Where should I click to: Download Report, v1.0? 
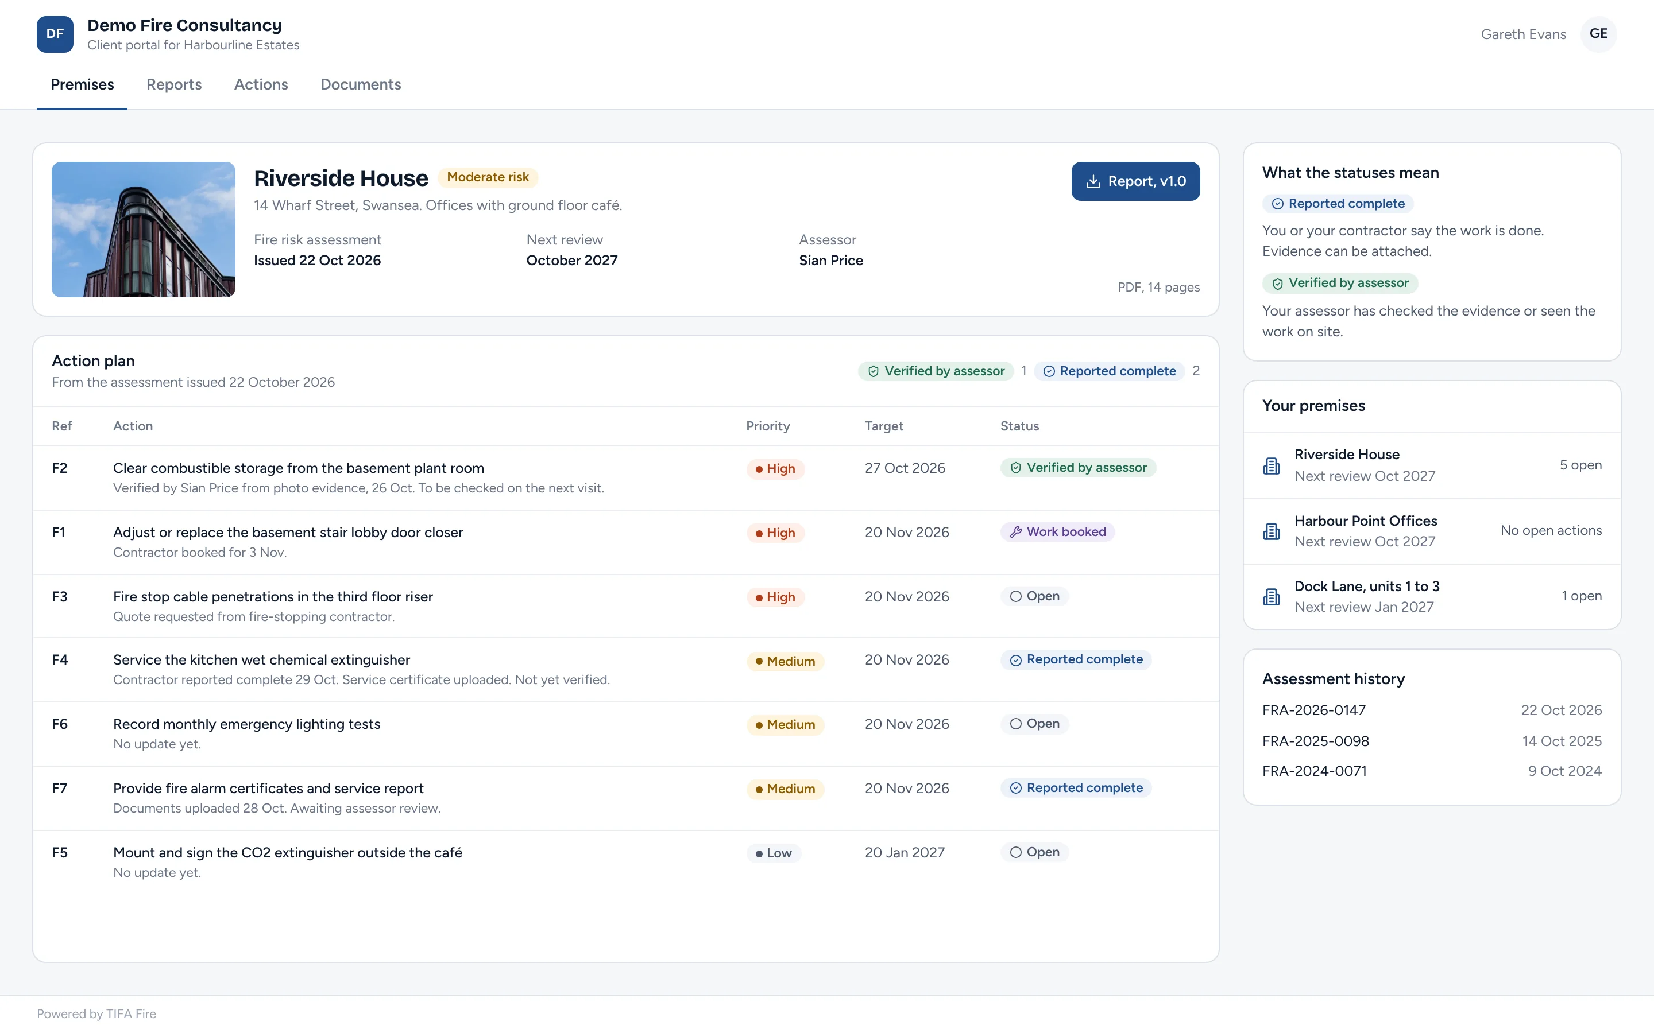[x=1135, y=181]
